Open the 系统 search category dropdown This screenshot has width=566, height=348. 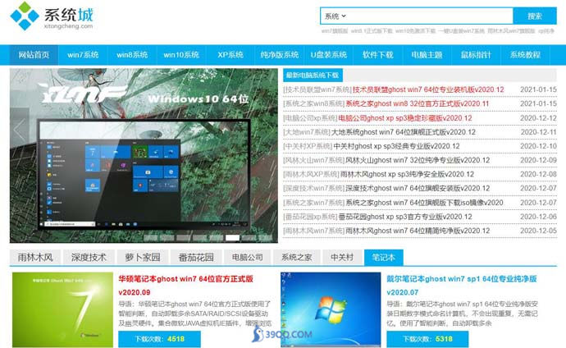[335, 16]
